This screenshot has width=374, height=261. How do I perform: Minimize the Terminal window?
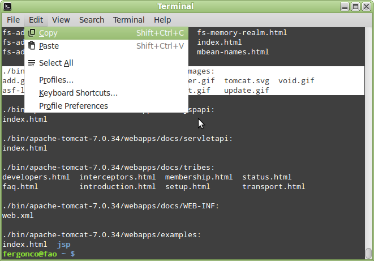(x=345, y=7)
